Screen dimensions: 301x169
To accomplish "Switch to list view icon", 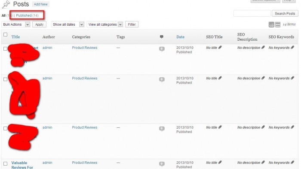I will pyautogui.click(x=271, y=24).
